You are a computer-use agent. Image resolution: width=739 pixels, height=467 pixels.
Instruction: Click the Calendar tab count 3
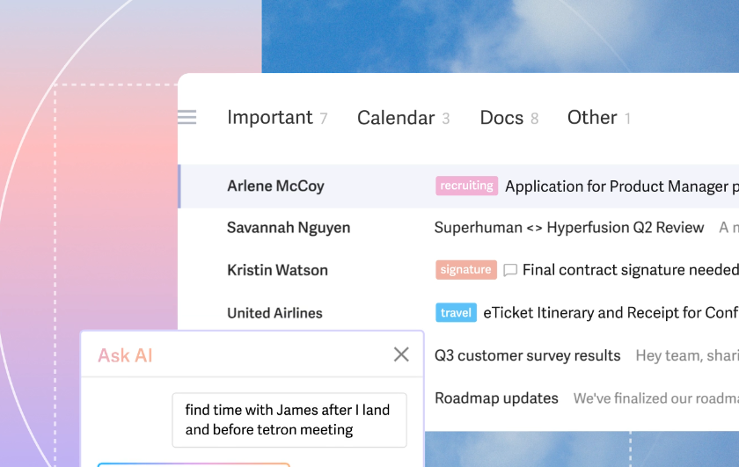(446, 119)
